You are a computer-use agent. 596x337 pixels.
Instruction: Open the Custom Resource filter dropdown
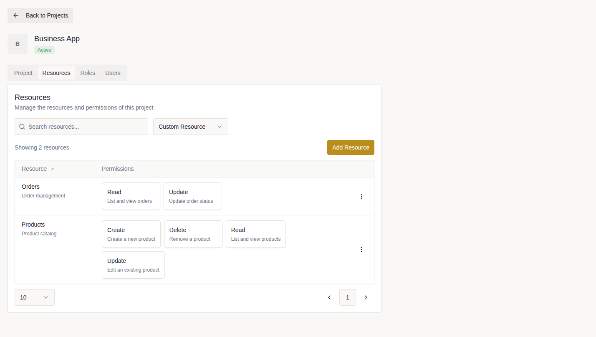pos(191,127)
